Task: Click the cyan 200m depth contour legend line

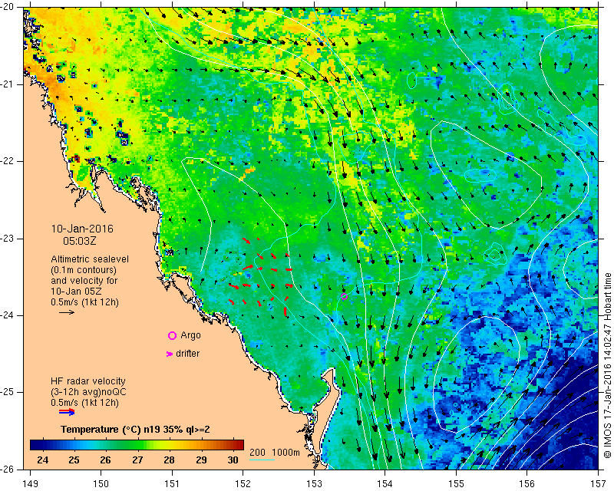Action: click(x=262, y=460)
